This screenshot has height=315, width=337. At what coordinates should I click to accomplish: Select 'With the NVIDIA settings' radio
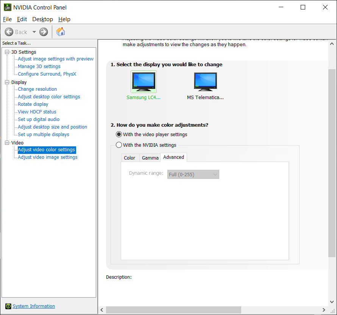coord(119,145)
